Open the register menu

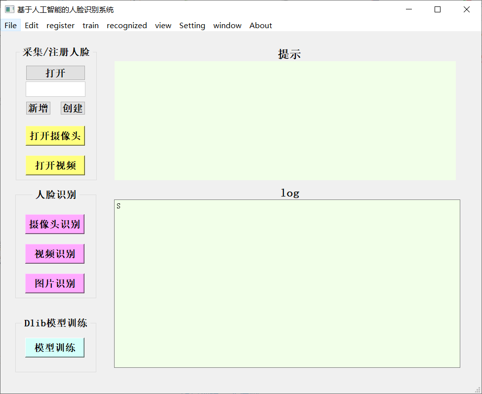tap(60, 25)
